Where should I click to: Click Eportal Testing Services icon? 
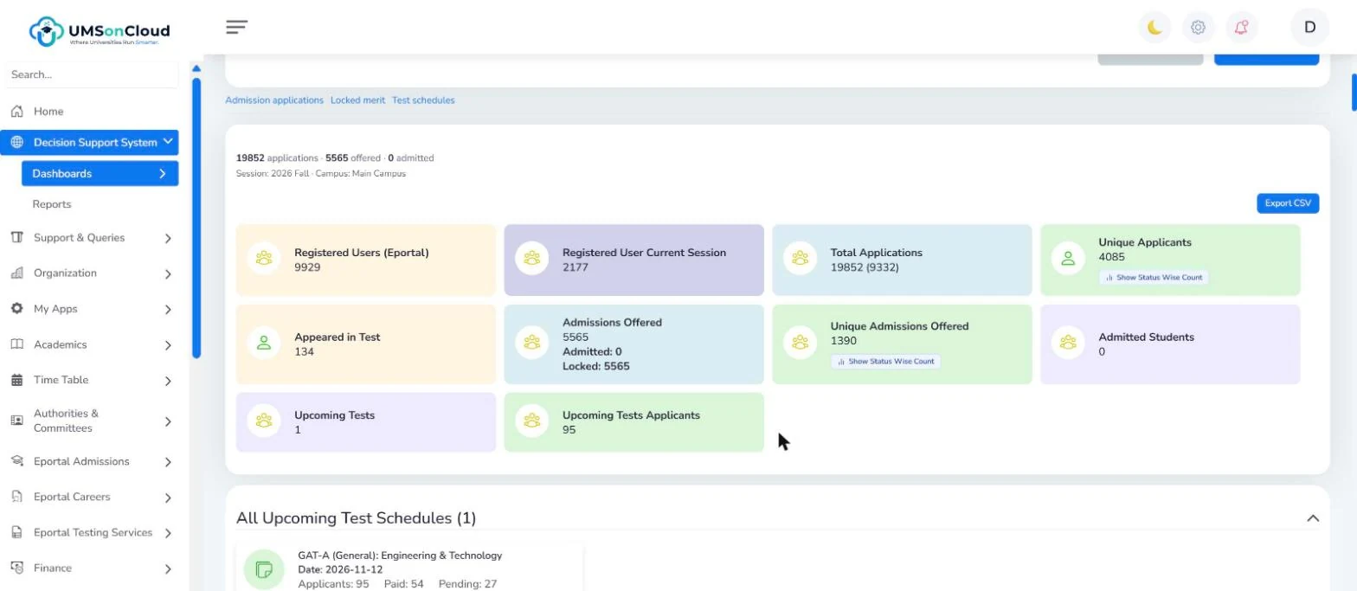coord(16,533)
